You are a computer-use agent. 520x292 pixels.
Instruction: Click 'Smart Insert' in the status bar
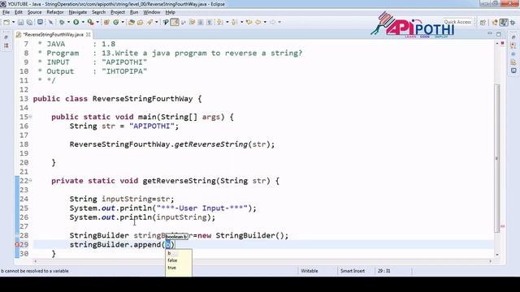click(x=353, y=271)
